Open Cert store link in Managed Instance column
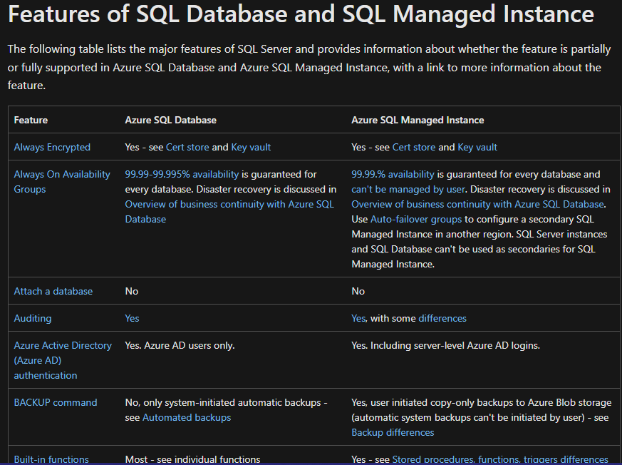This screenshot has width=622, height=465. [x=414, y=147]
